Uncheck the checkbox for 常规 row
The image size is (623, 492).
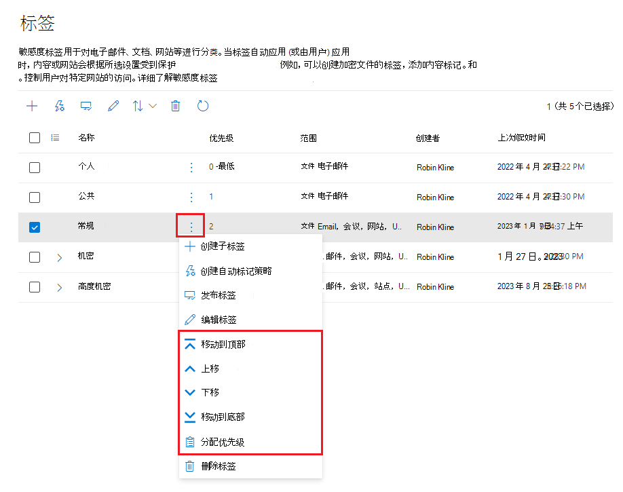click(35, 227)
